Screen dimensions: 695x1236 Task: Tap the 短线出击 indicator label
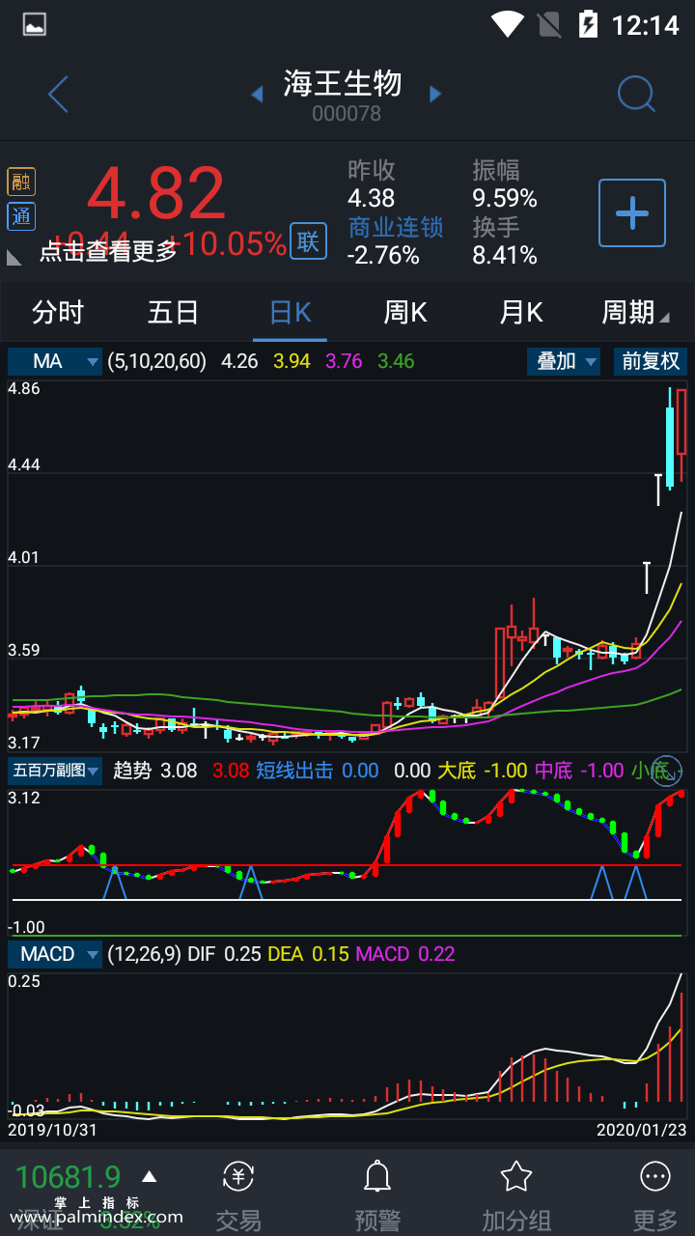[x=294, y=771]
